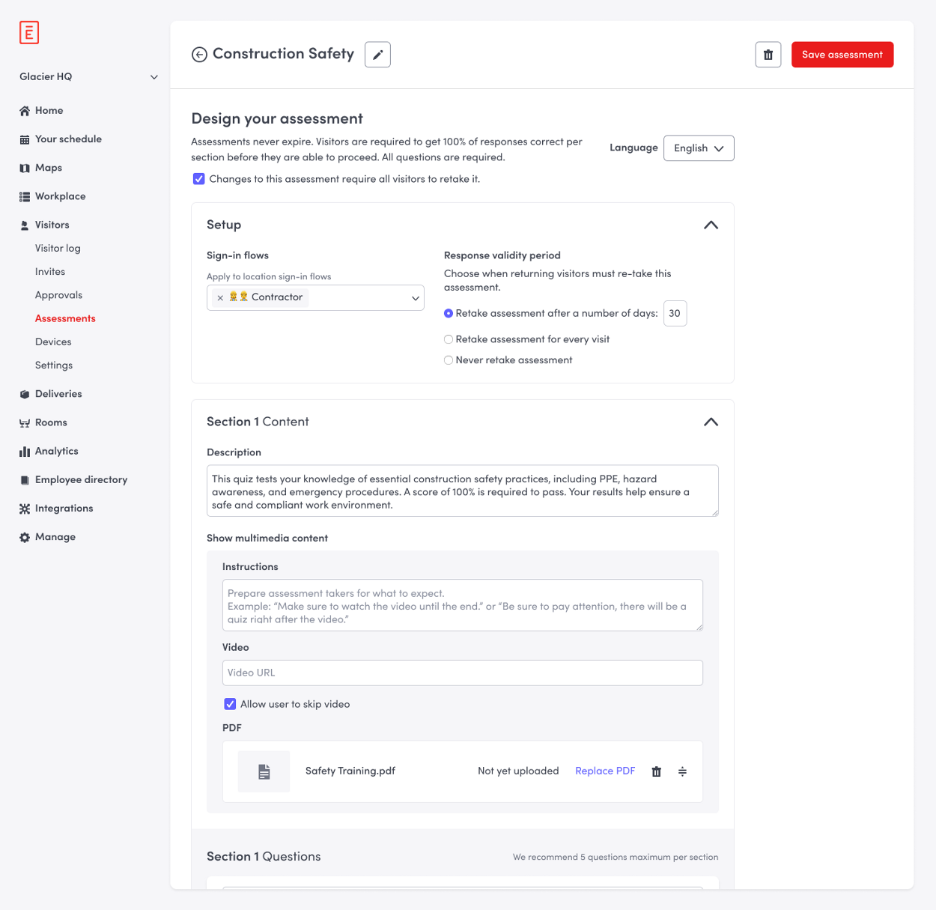Click the Description text area
The height and width of the screenshot is (910, 936).
pos(463,491)
